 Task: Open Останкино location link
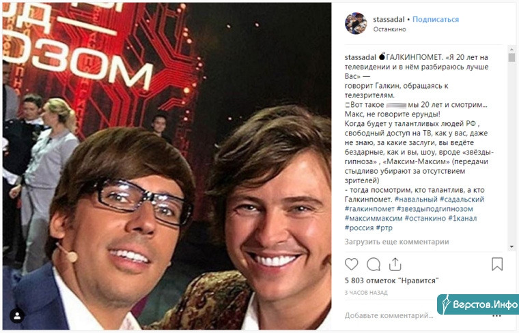(x=389, y=29)
